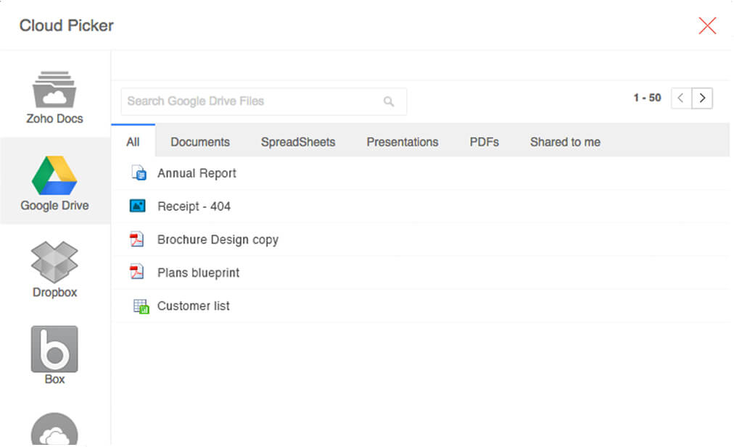Screen dimensions: 734x447
Task: Click the search magnifier icon
Action: (389, 101)
